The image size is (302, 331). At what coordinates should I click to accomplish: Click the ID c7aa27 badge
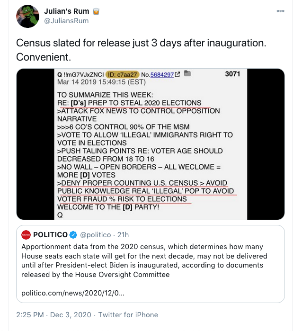[x=123, y=74]
